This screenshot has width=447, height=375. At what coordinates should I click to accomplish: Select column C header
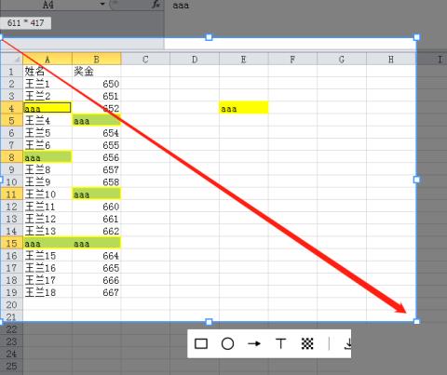point(145,59)
